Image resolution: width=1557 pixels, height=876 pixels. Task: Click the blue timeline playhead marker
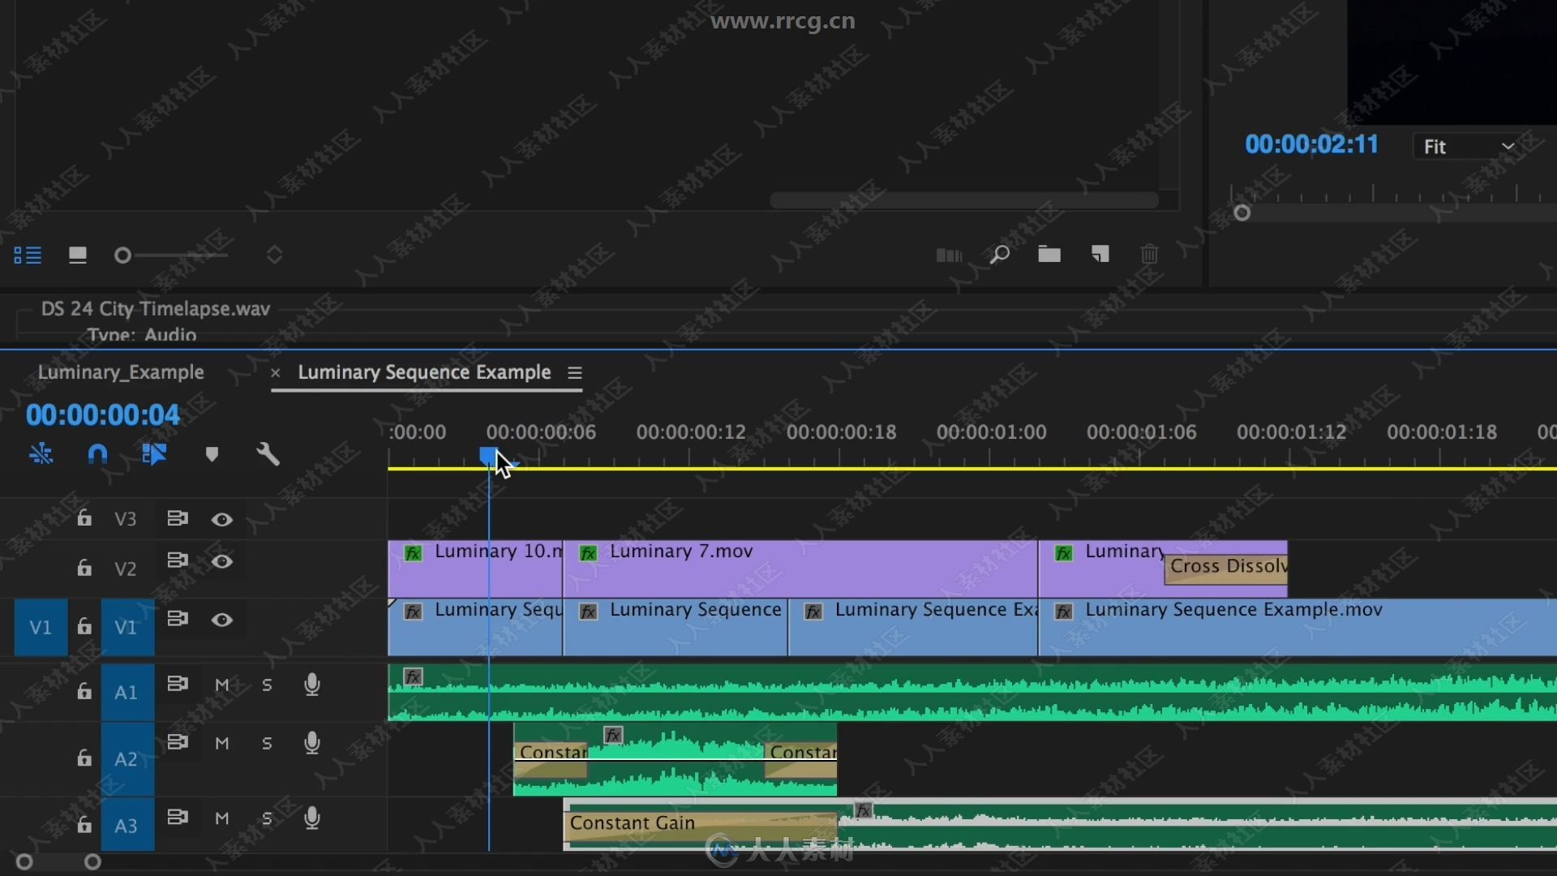click(x=488, y=456)
